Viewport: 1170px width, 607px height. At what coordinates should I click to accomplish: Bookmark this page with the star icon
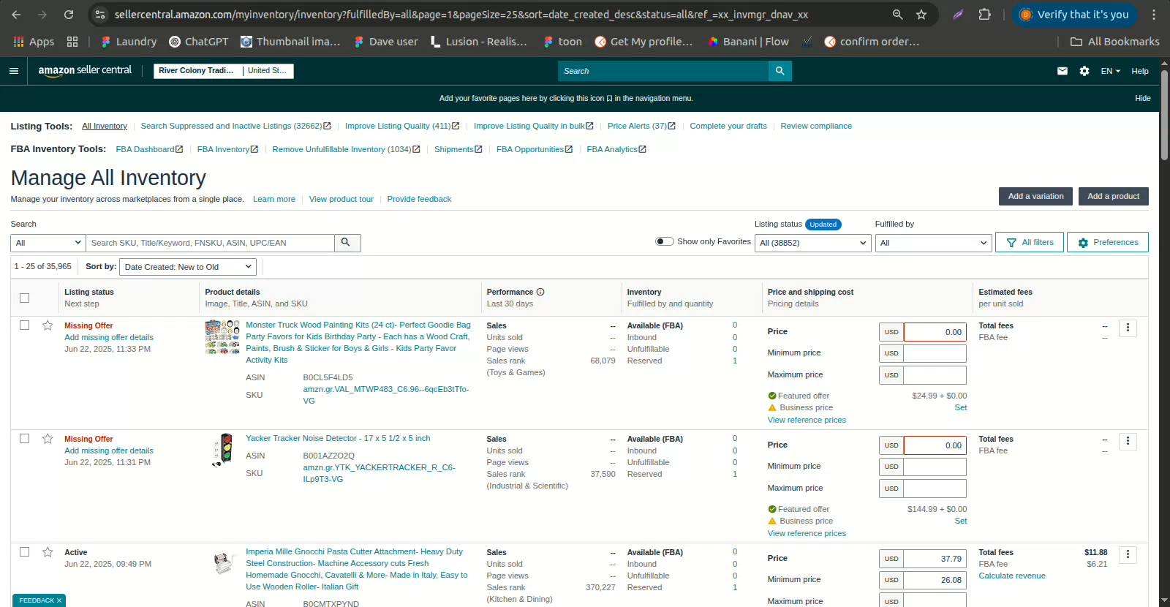[x=921, y=15]
